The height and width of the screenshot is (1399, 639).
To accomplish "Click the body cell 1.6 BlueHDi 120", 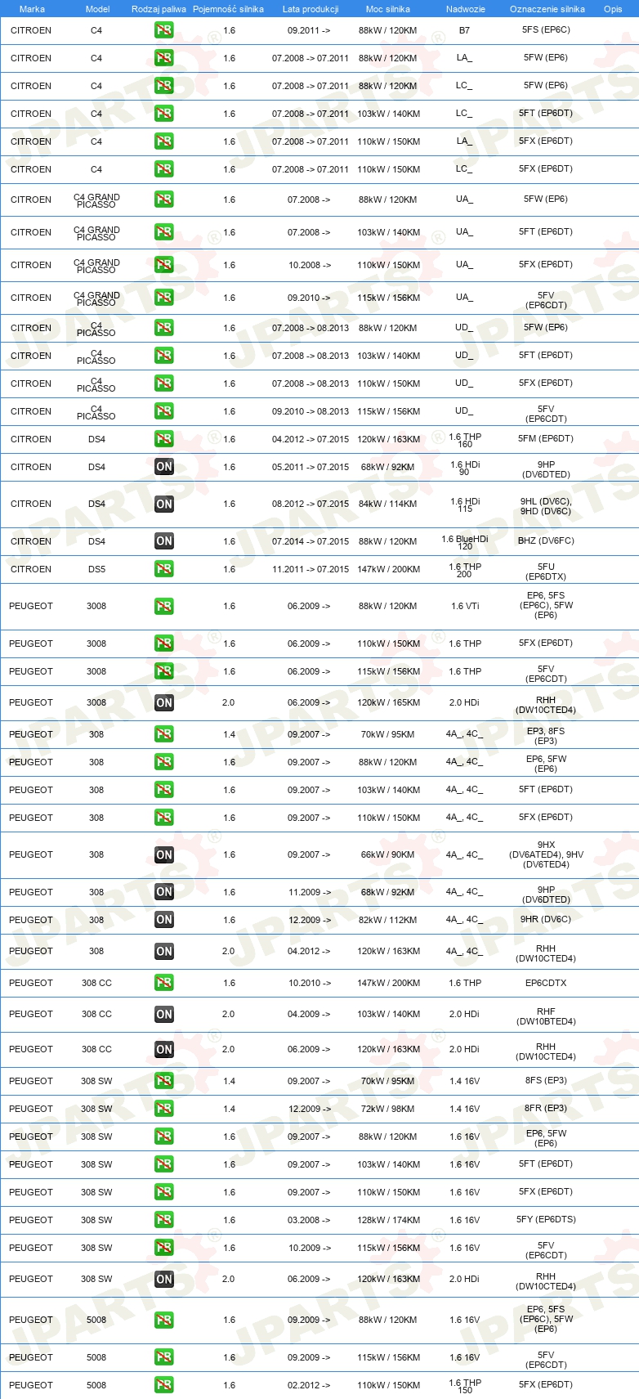I will point(465,542).
